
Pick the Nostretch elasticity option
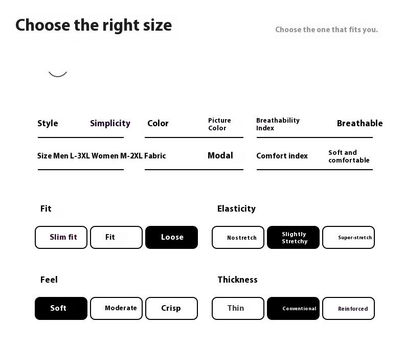(x=238, y=238)
